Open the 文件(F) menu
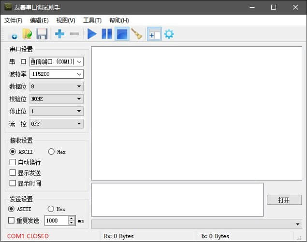The image size is (308, 242). pyautogui.click(x=13, y=20)
